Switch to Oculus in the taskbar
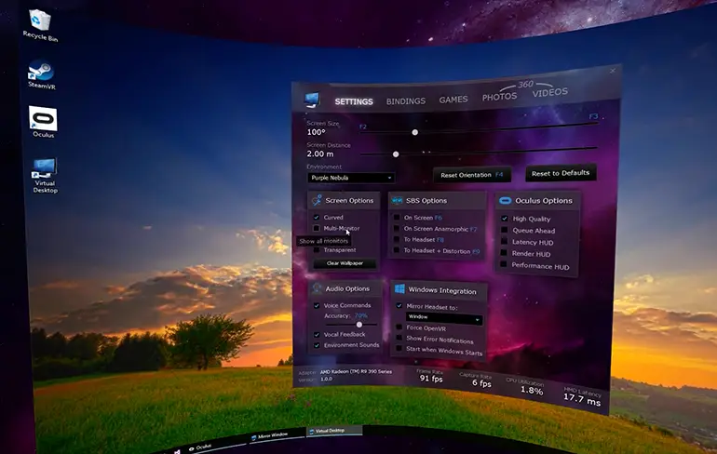Viewport: 717px width, 454px height. coord(200,447)
